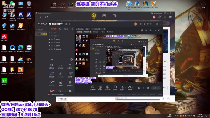Open the companion menu hamburger icon
The width and height of the screenshot is (210, 118).
click(151, 24)
